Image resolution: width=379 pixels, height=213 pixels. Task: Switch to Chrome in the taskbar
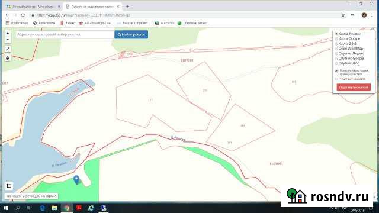tap(67, 208)
